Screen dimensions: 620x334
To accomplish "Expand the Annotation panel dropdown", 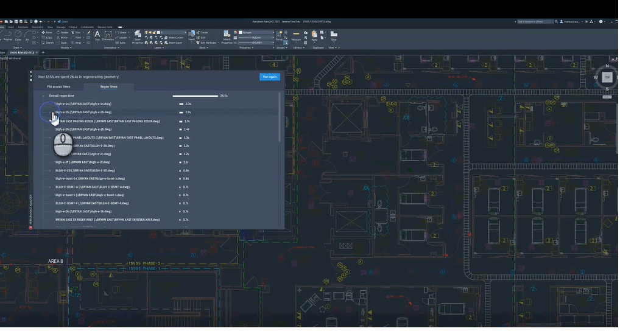I will [111, 48].
